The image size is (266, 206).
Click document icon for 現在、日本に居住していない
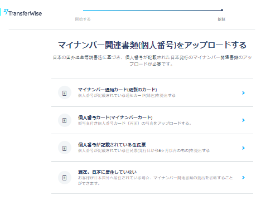point(65,178)
